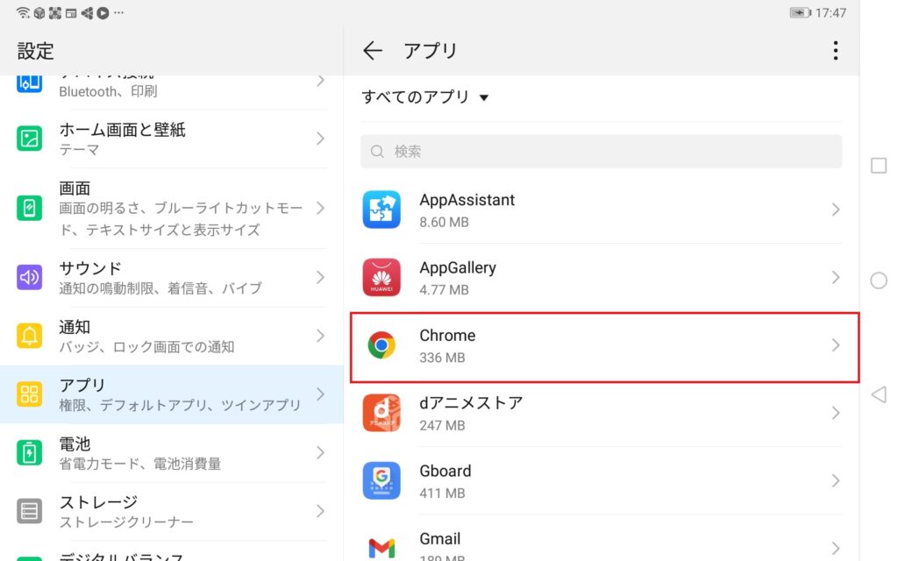This screenshot has height=561, width=898.
Task: Open 電池 settings
Action: pyautogui.click(x=172, y=453)
